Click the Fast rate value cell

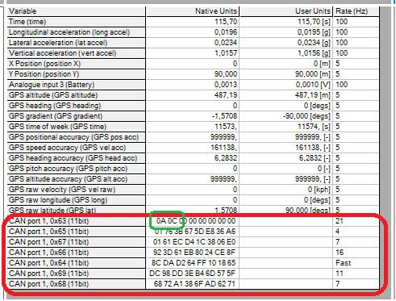[356, 263]
